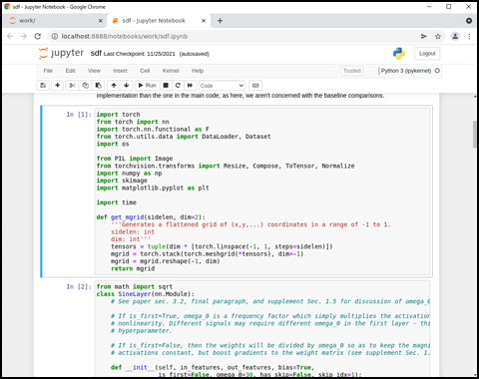This screenshot has width=479, height=379.
Task: Click the In [1] cell prompt
Action: (x=79, y=115)
